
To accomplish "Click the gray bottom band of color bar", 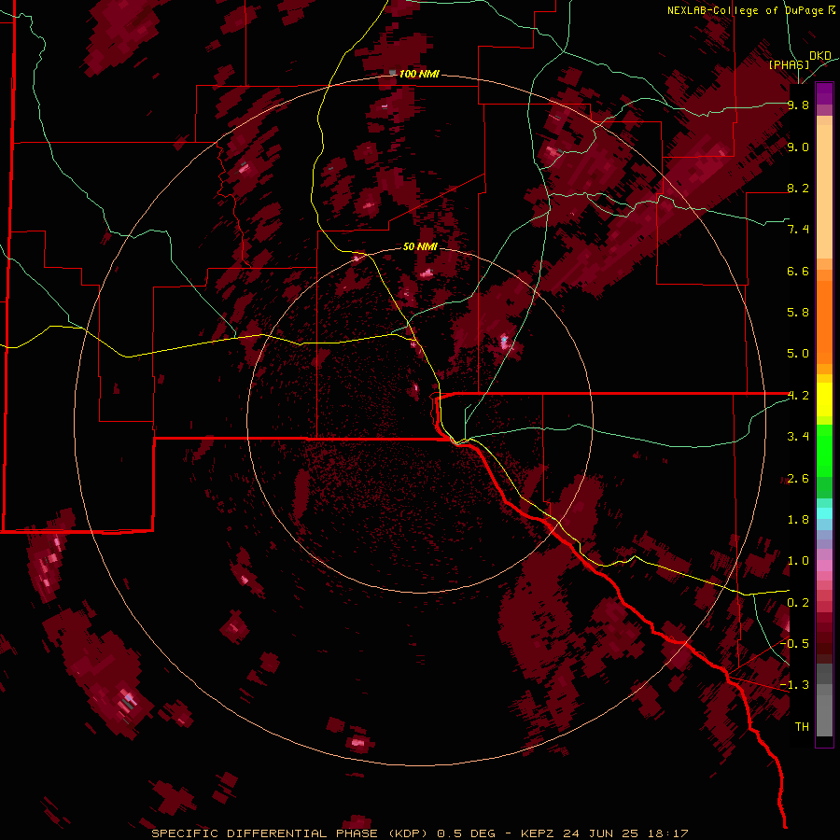I will pos(824,702).
